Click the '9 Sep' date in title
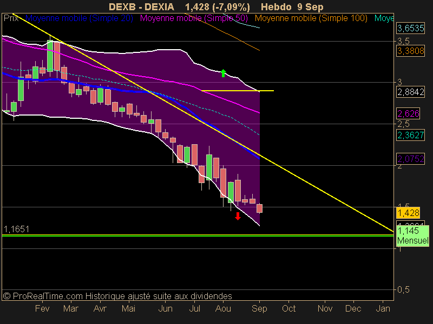The width and height of the screenshot is (433, 324). click(x=310, y=6)
